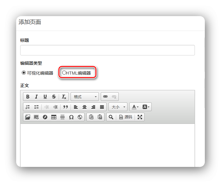
Task: Expand the 大小 font size dropdown
Action: pos(118,107)
